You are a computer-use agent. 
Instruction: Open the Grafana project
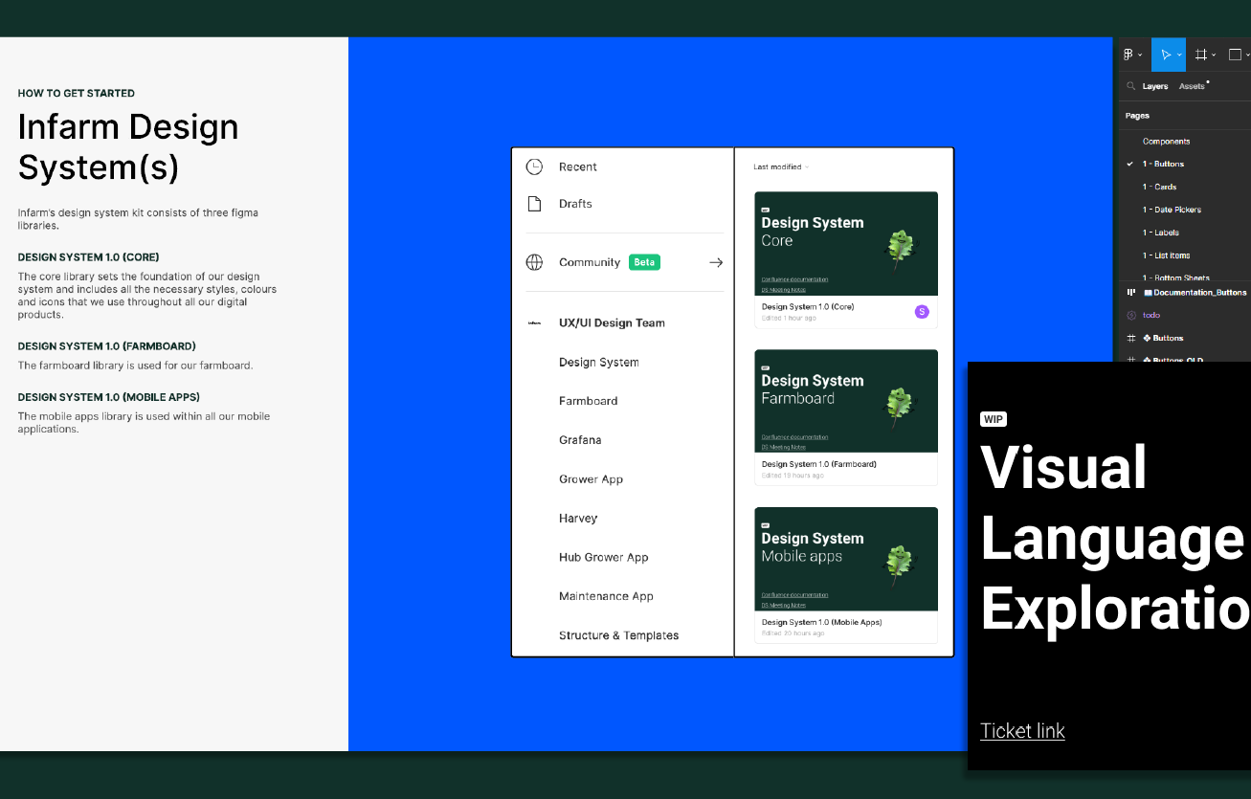pyautogui.click(x=580, y=440)
